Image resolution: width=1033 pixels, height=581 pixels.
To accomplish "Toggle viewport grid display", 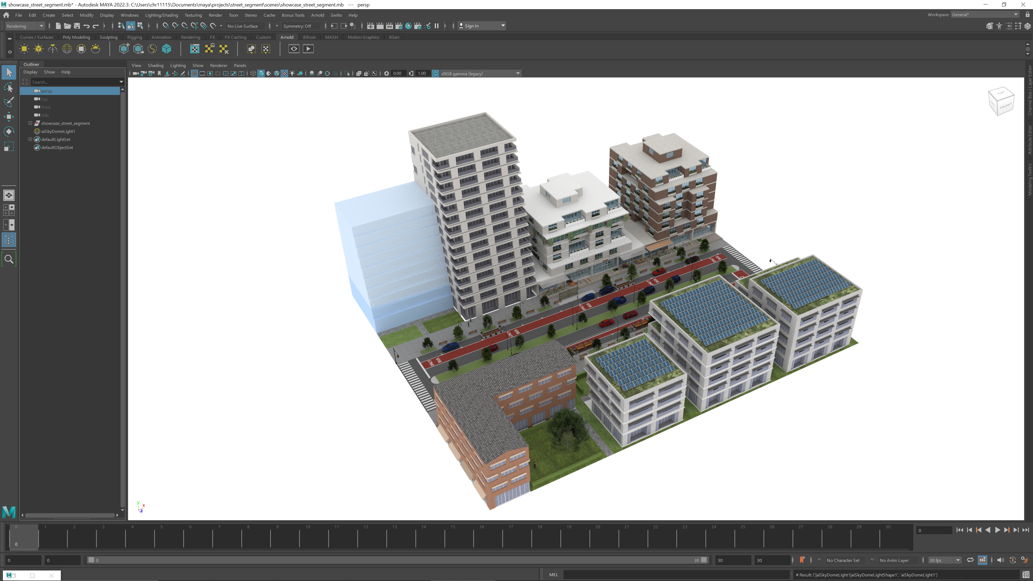I will click(x=194, y=73).
